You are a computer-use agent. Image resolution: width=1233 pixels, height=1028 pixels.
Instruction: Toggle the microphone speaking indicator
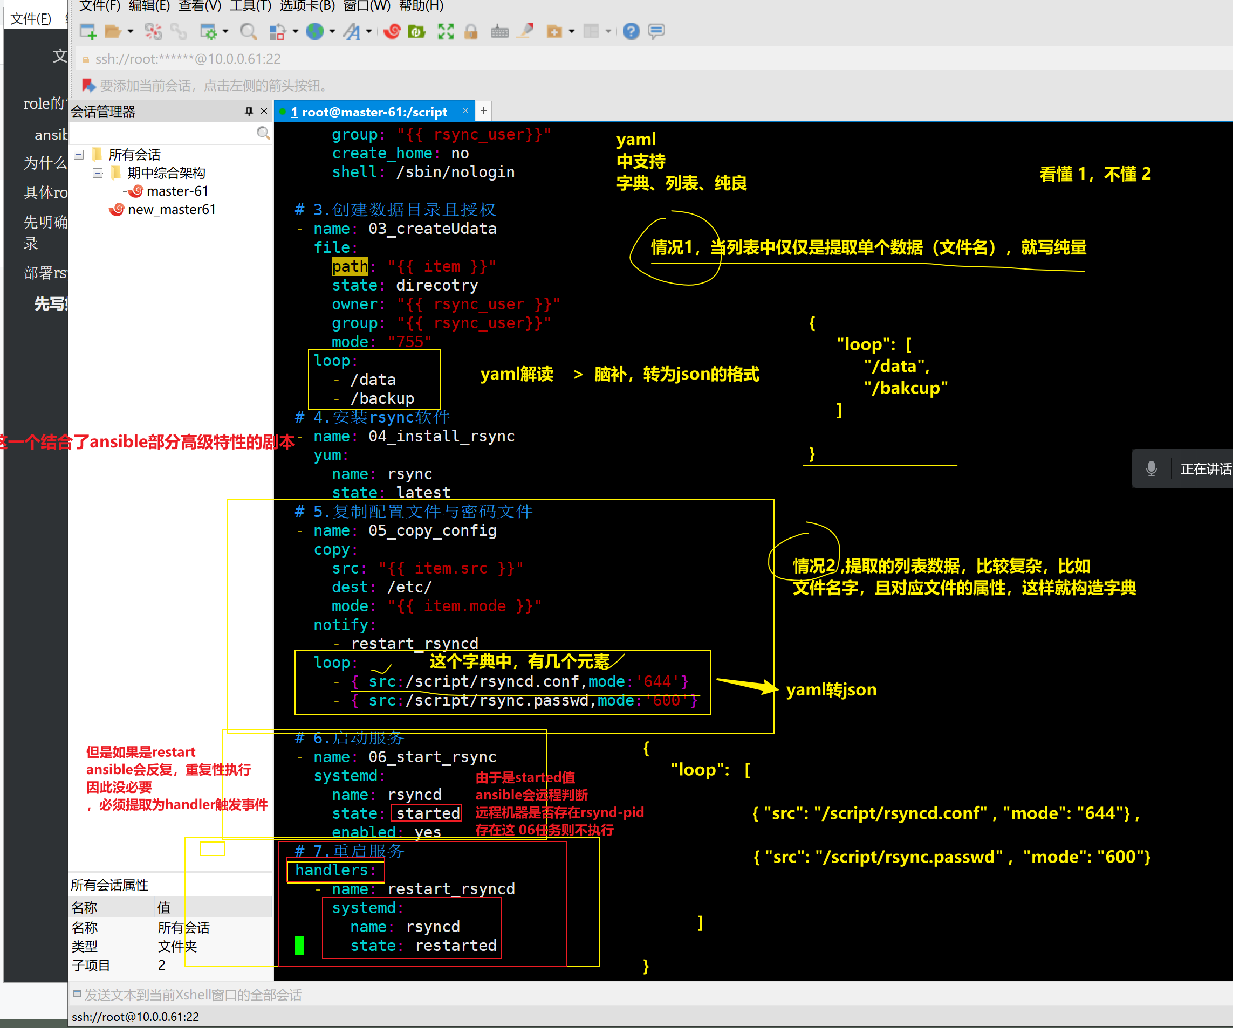pyautogui.click(x=1151, y=468)
